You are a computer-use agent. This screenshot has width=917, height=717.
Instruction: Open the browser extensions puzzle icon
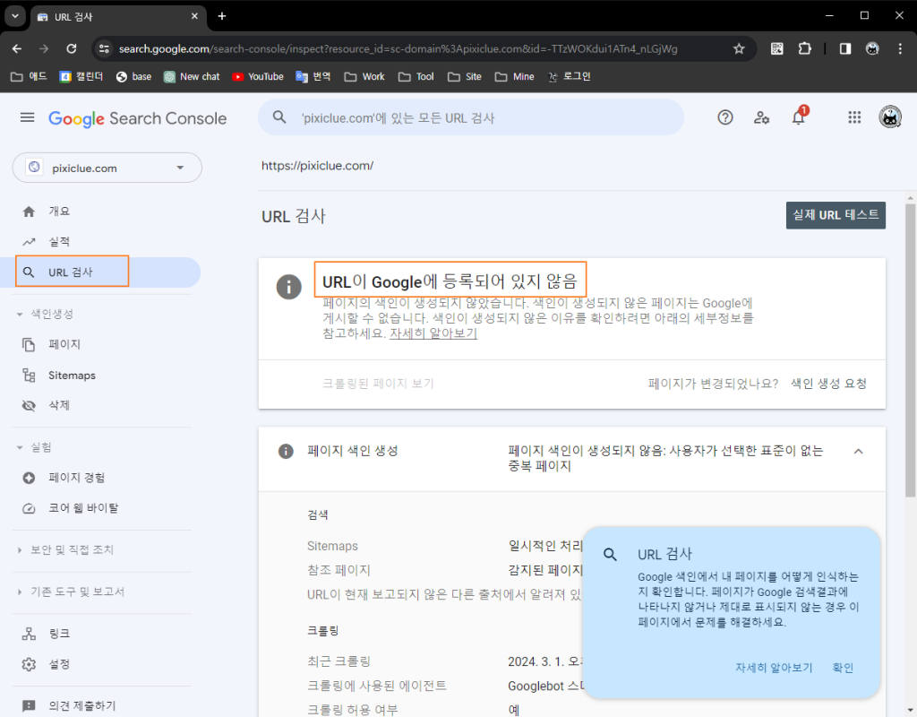(805, 48)
